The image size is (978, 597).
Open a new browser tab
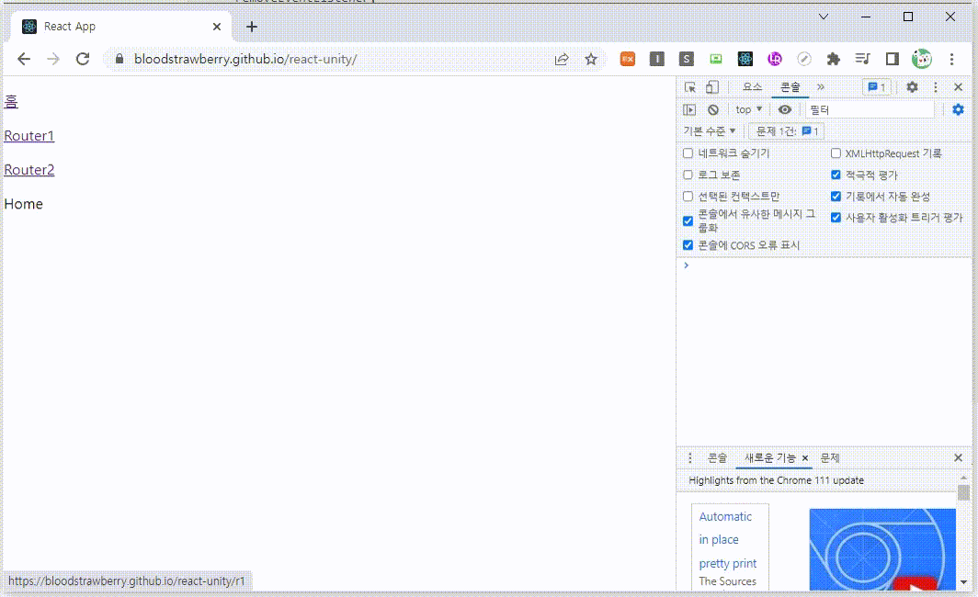[251, 27]
